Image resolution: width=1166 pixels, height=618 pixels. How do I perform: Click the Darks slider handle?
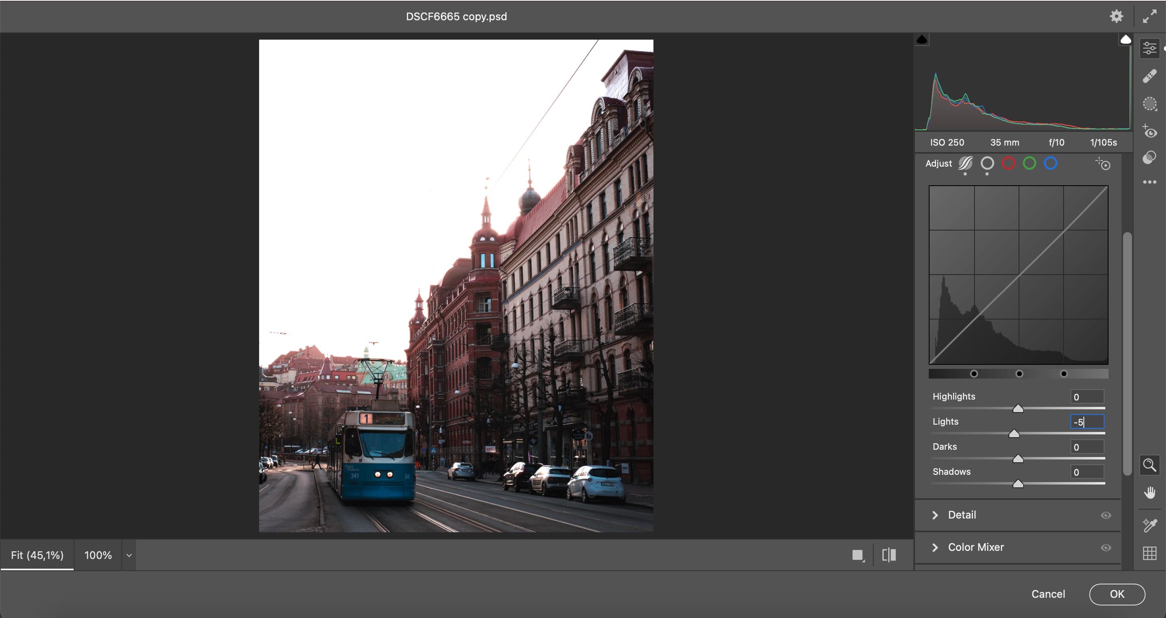point(1018,458)
